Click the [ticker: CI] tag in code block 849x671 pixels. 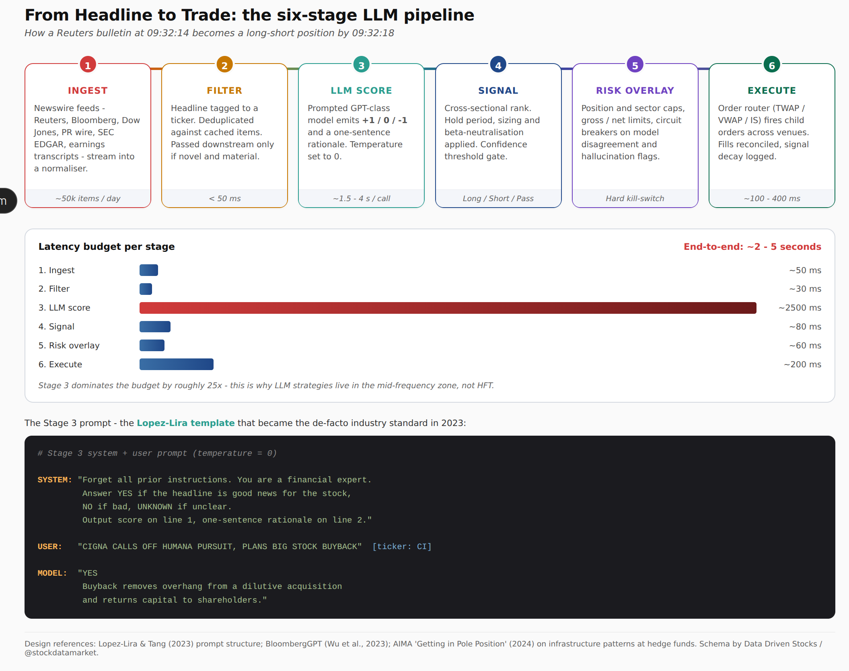[x=401, y=546]
